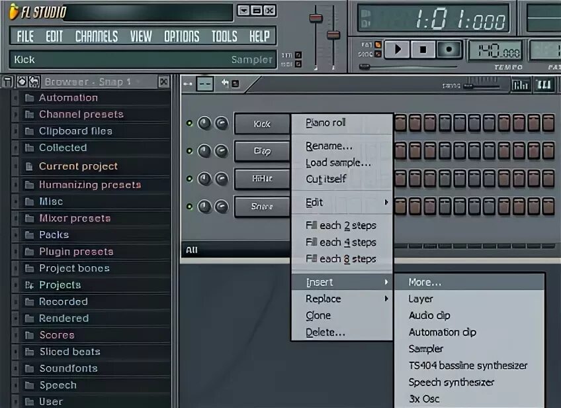Mute the Kick channel via green LED
Screen dimensions: 561x408
[190, 123]
